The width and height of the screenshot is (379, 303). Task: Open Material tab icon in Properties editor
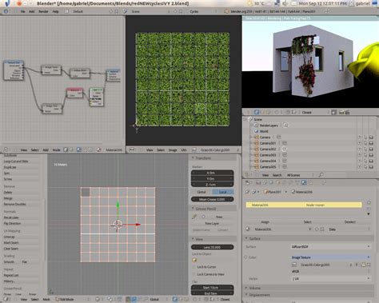304,183
